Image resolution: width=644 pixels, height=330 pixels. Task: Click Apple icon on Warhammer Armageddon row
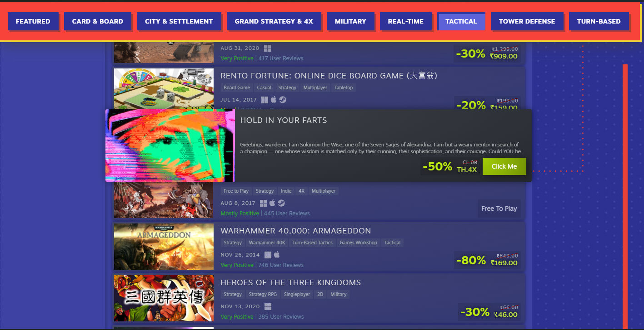pyautogui.click(x=277, y=255)
